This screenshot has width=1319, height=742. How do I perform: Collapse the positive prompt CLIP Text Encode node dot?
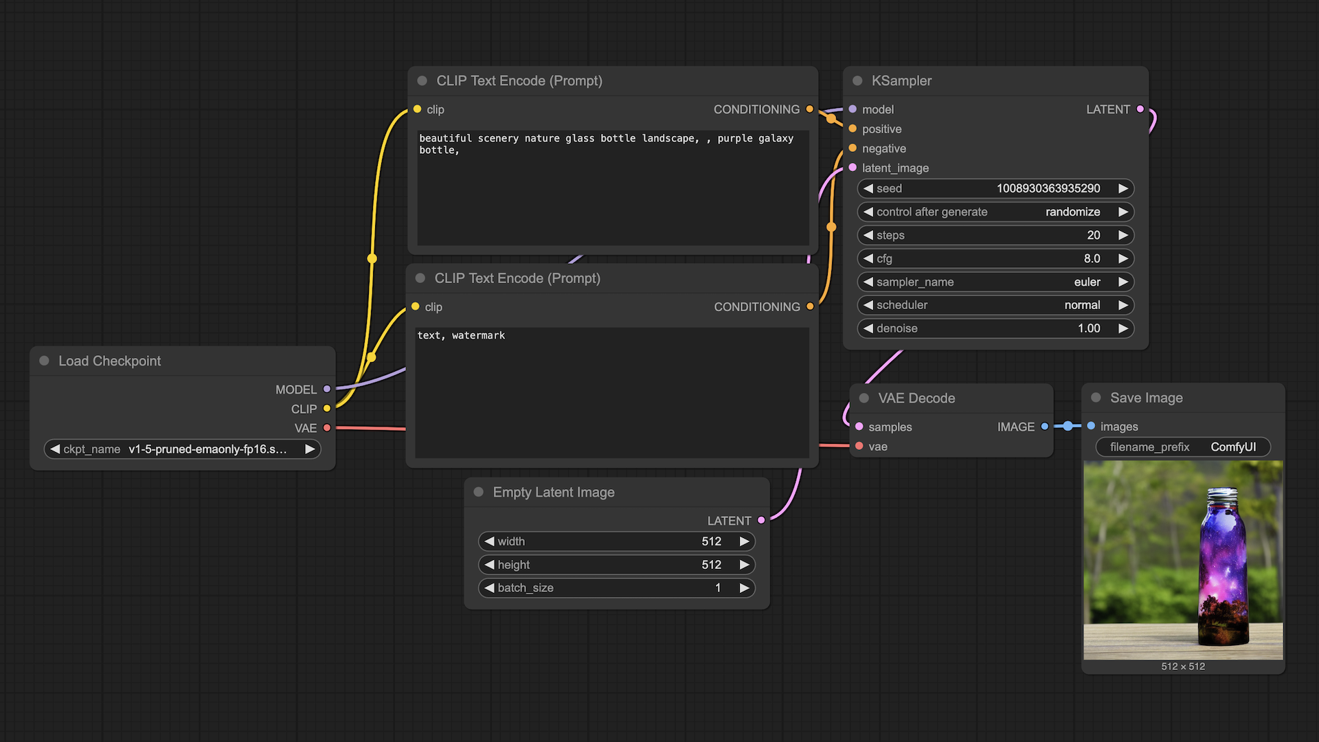[422, 80]
